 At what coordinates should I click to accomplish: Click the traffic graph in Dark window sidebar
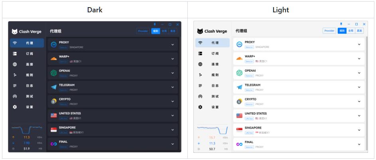[x=27, y=129]
